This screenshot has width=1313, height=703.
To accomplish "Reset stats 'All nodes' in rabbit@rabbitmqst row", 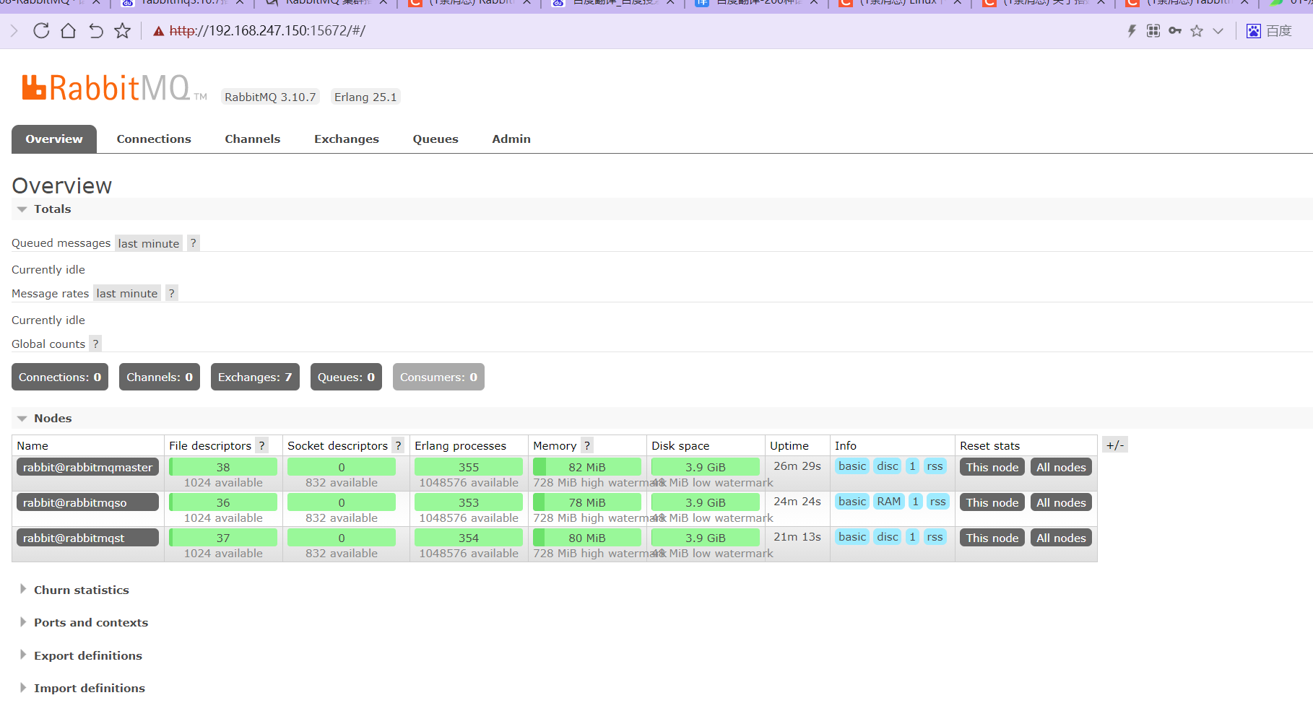I will coord(1061,538).
